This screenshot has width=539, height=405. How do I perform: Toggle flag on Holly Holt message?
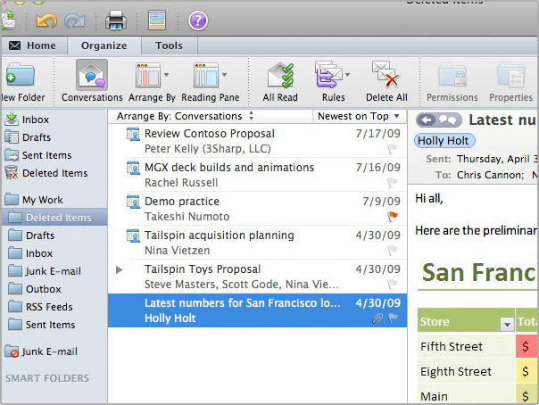pos(393,318)
